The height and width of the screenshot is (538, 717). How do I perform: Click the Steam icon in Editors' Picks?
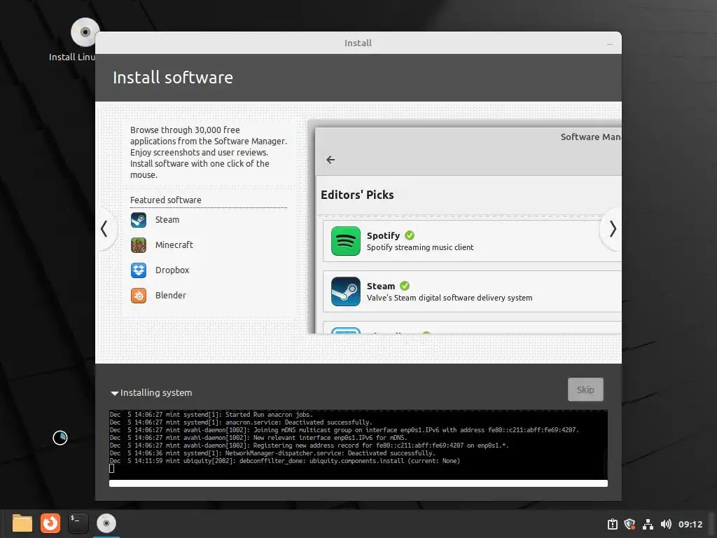point(346,291)
